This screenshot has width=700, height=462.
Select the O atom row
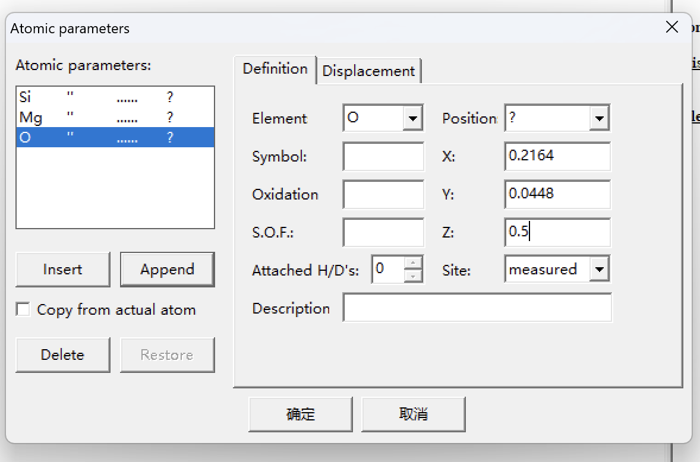(115, 138)
